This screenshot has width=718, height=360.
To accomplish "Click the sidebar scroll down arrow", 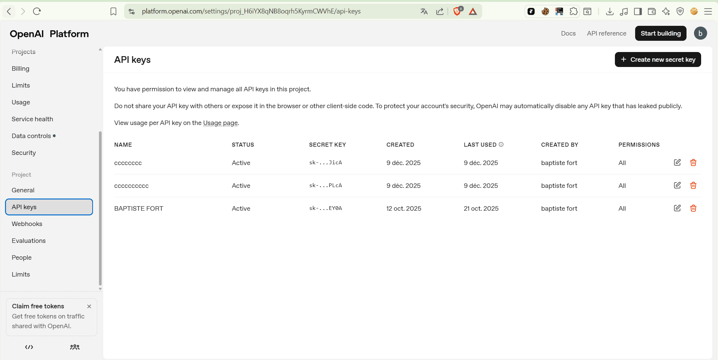I will 100,289.
